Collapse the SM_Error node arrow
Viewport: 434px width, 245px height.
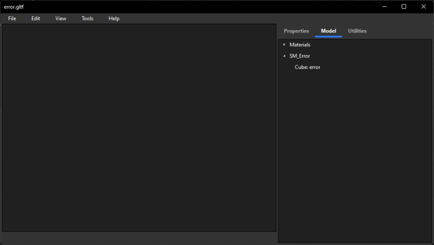(284, 56)
